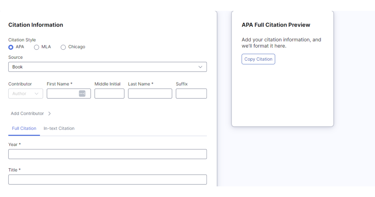Click the Copy Citation button
Viewport: 375px width, 197px height.
click(x=258, y=59)
